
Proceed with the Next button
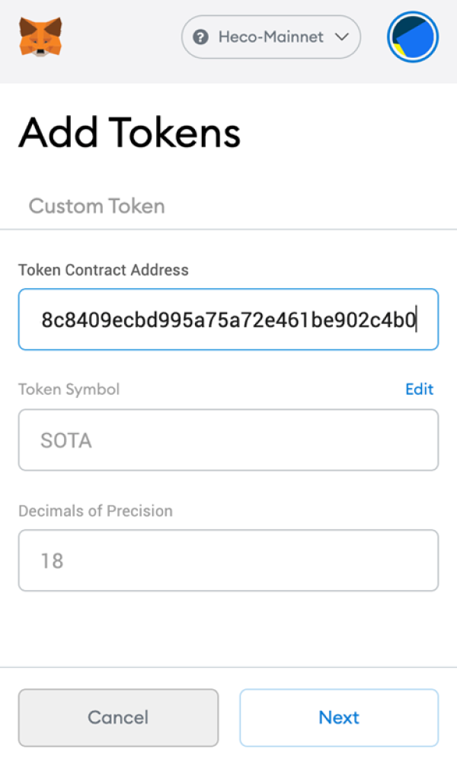[x=339, y=718]
